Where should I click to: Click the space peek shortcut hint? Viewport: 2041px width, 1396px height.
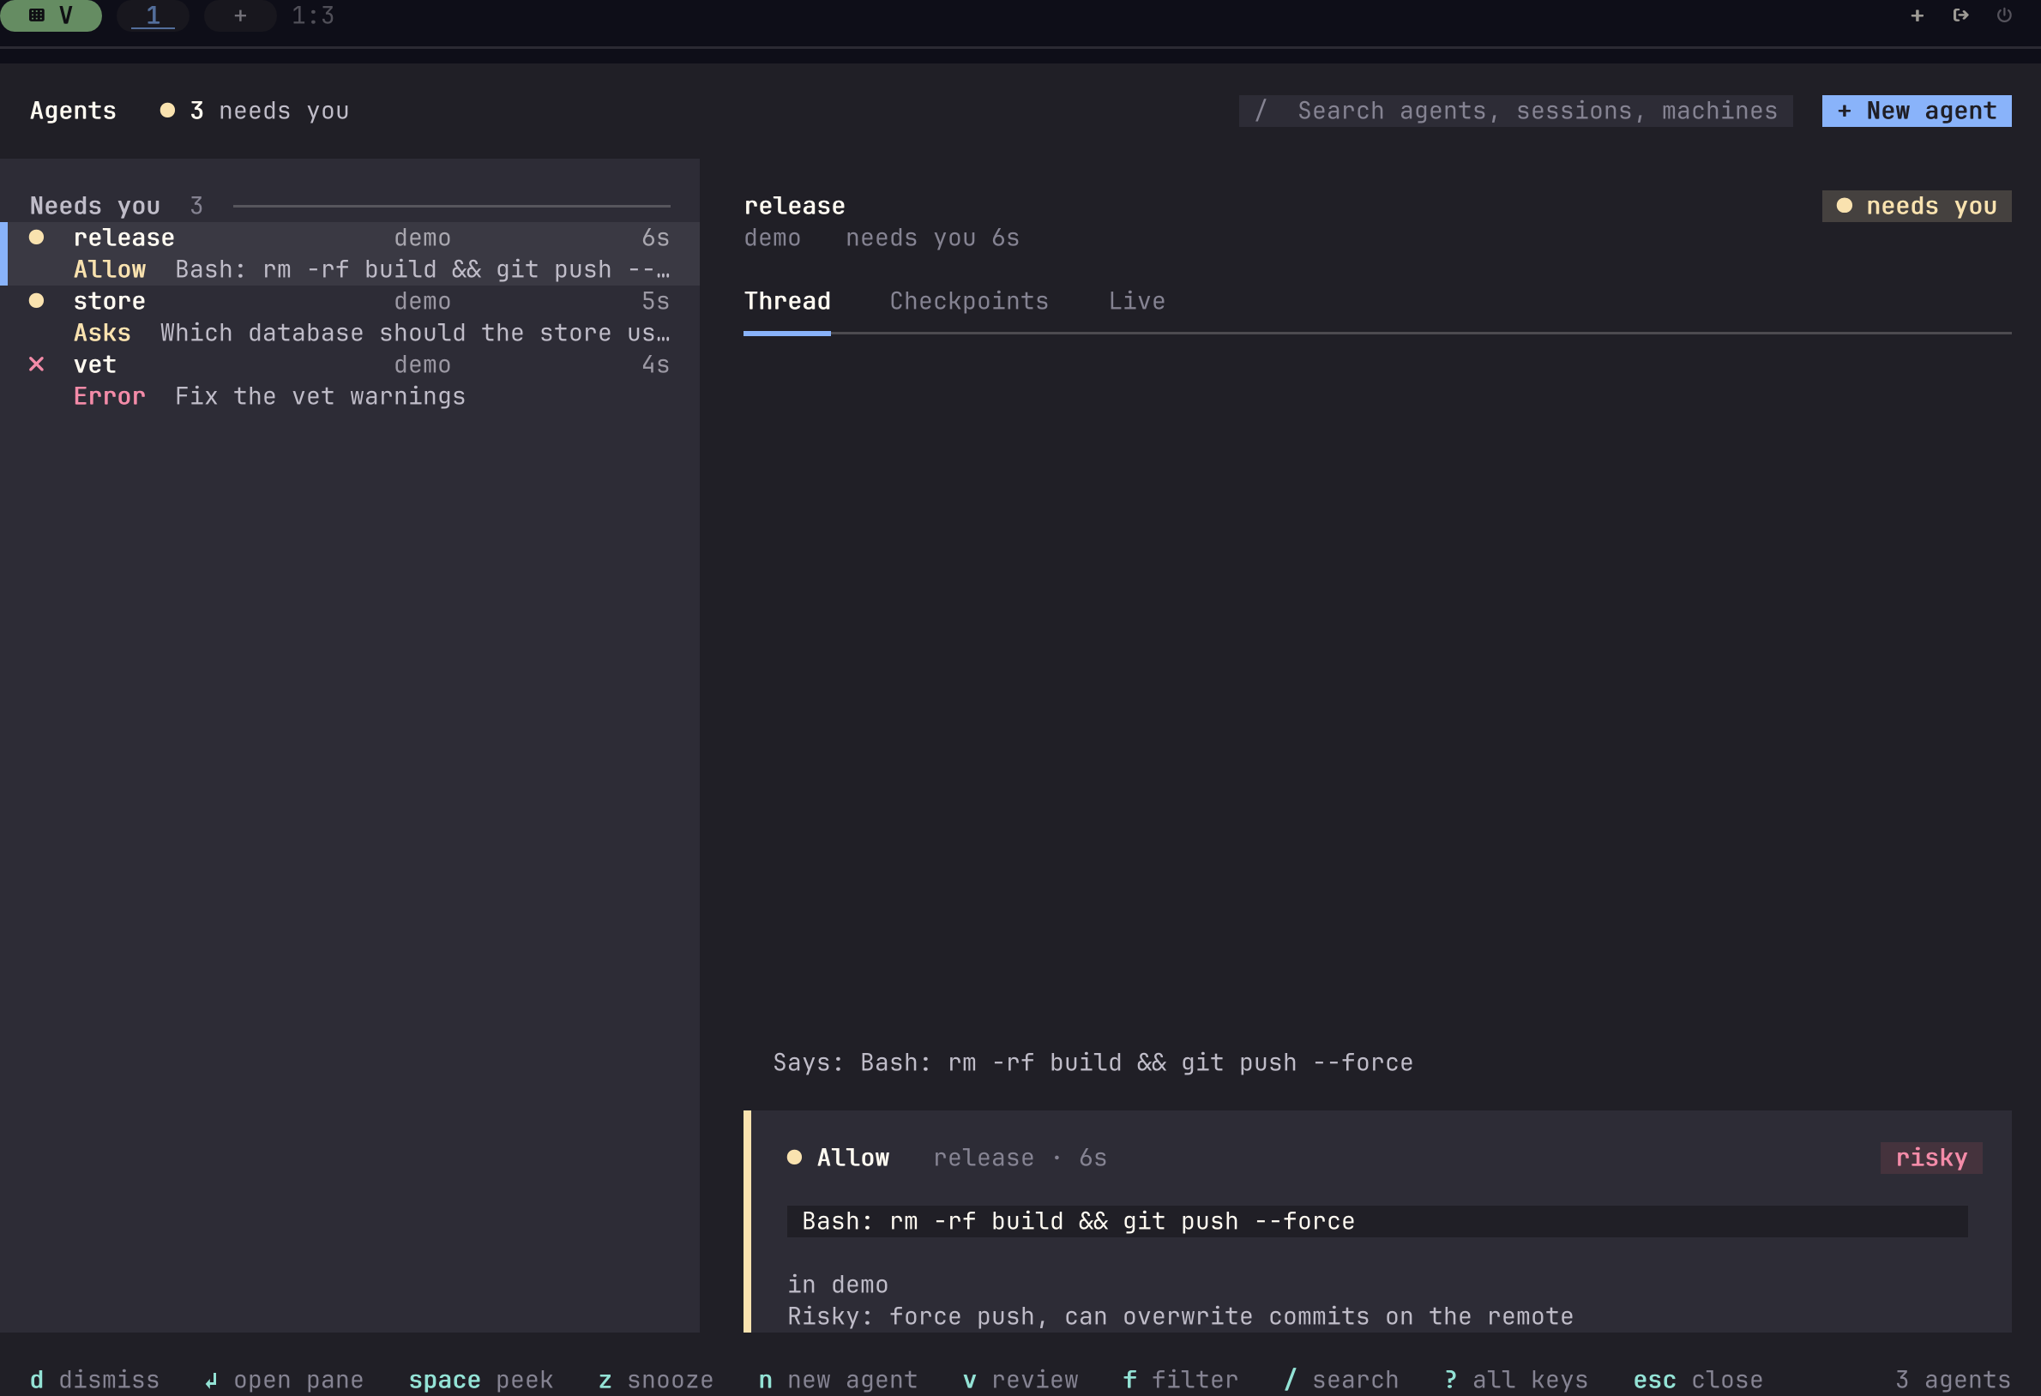481,1381
